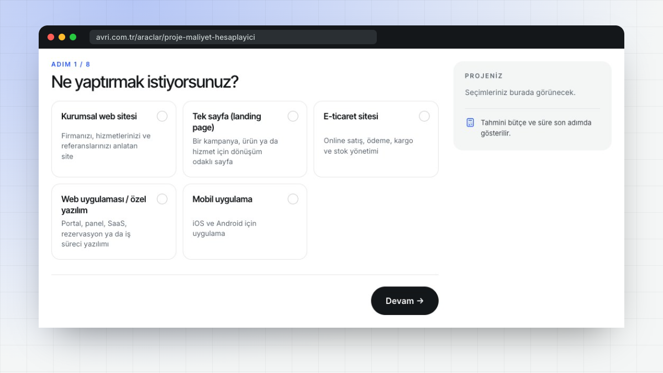Click 'iOS ve Android için uygulama' description
The height and width of the screenshot is (373, 663).
tap(224, 229)
